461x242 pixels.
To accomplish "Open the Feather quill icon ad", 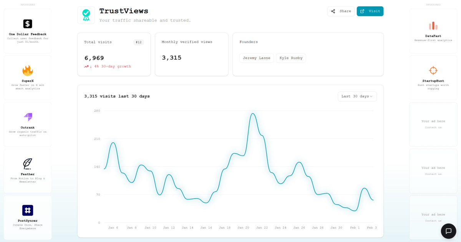I will [x=28, y=164].
